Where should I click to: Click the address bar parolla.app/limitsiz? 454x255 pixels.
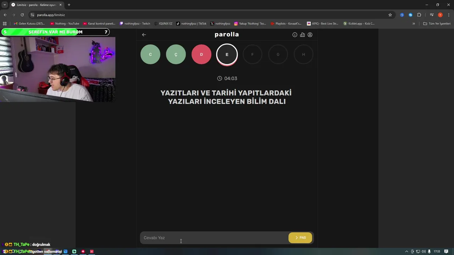click(x=51, y=15)
